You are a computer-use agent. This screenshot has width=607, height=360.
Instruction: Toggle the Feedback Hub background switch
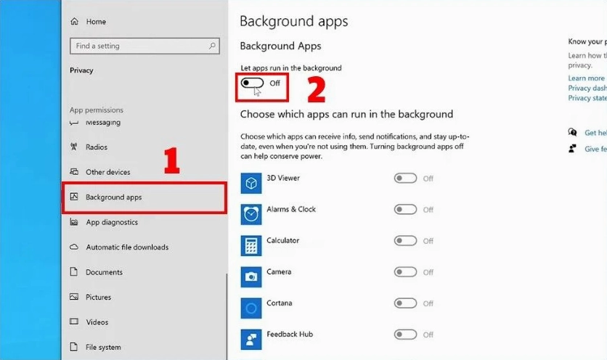tap(405, 335)
